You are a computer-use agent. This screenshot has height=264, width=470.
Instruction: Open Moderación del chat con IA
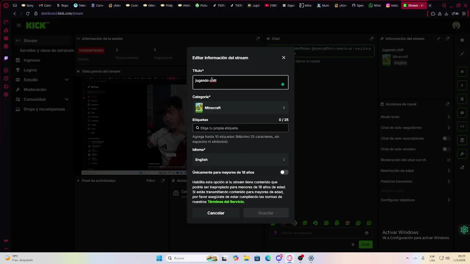click(415, 160)
